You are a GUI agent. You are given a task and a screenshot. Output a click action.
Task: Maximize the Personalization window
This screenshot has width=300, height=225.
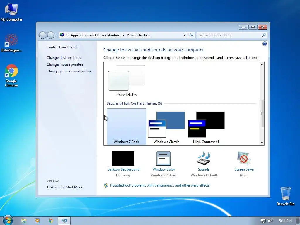(253, 27)
